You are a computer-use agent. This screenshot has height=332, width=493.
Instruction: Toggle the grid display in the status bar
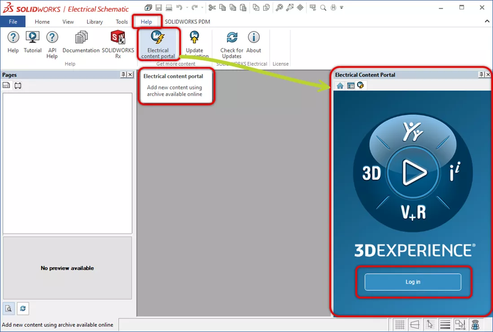[x=400, y=324]
